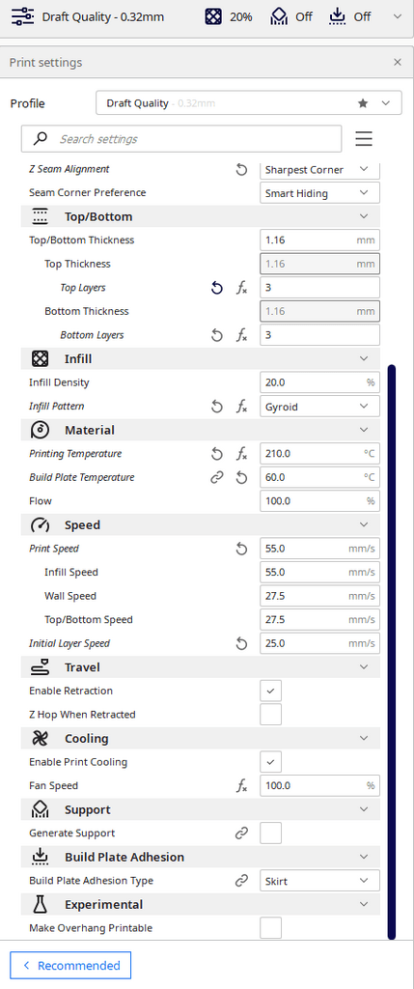The width and height of the screenshot is (414, 989).
Task: Reset Initial Layer Speed value
Action: click(241, 643)
